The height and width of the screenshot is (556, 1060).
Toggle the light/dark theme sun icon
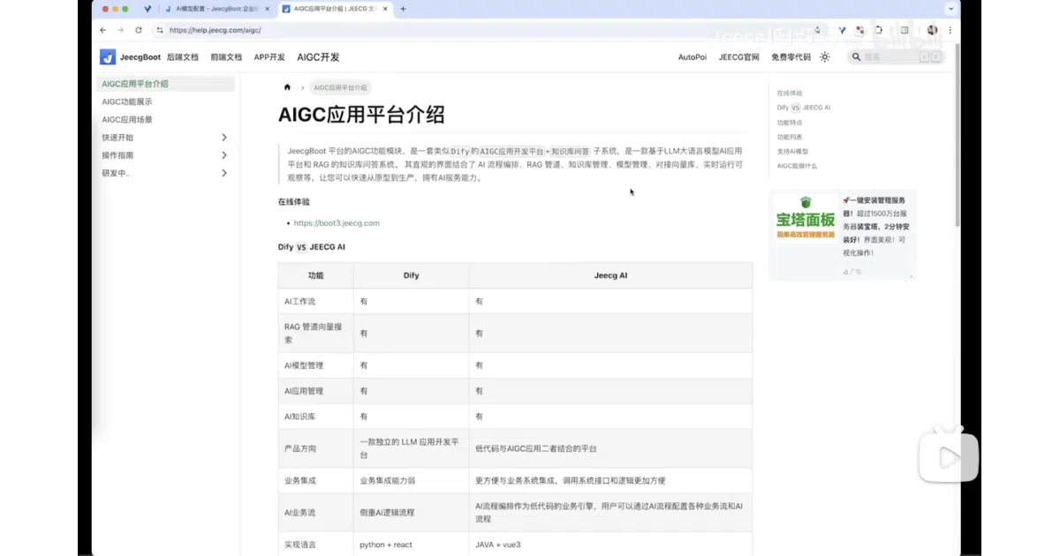point(825,56)
